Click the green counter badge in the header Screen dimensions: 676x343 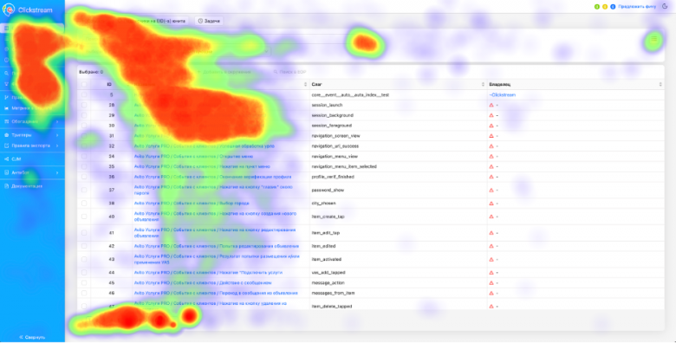(596, 7)
